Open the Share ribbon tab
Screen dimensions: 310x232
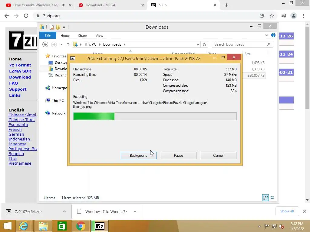(82, 36)
